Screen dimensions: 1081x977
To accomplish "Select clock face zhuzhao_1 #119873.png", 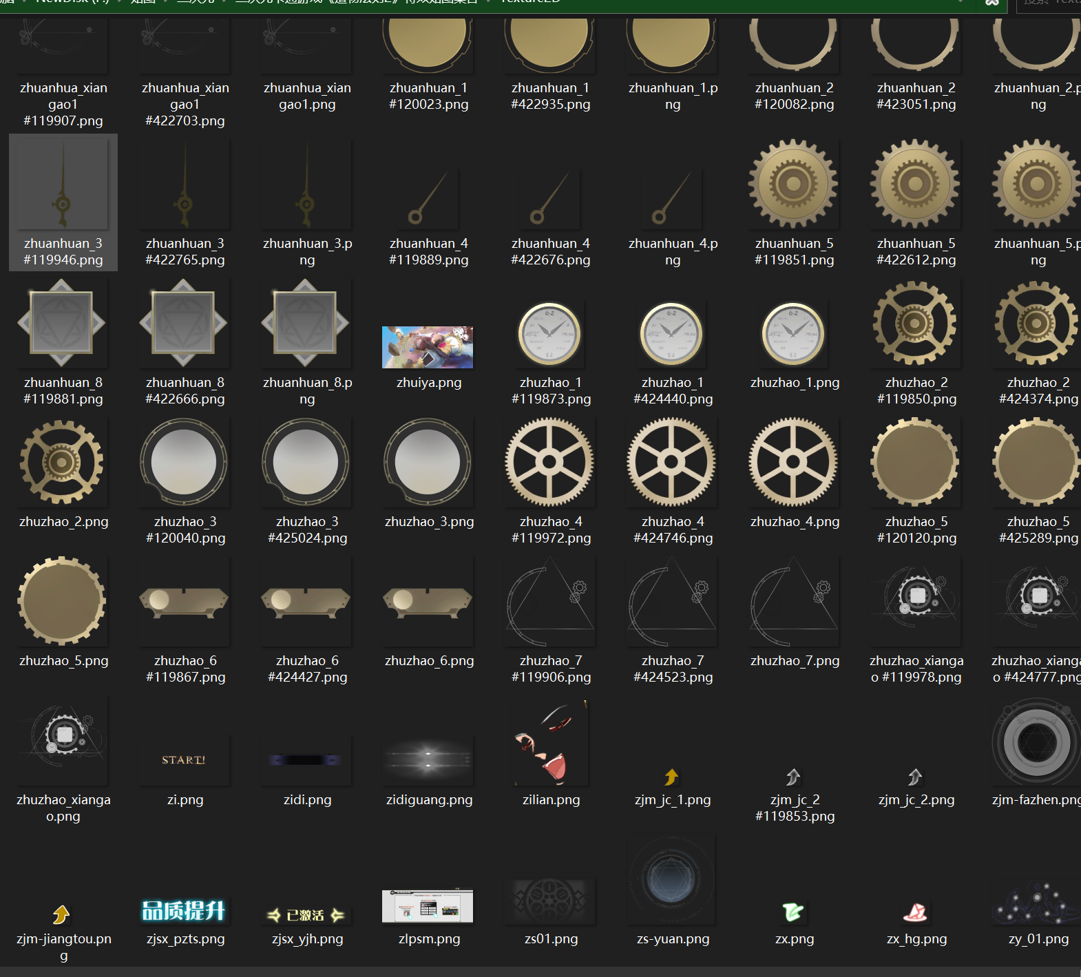I will [x=549, y=334].
